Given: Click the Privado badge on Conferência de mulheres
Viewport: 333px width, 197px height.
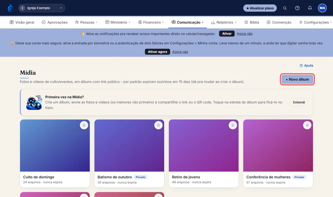Looking at the screenshot, I should point(299,177).
